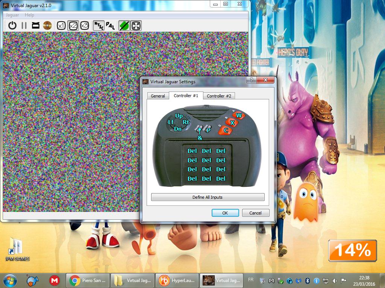The width and height of the screenshot is (385, 288).
Task: Minimize the Virtual Jaguar v2.1.0 window
Action: 215,4
